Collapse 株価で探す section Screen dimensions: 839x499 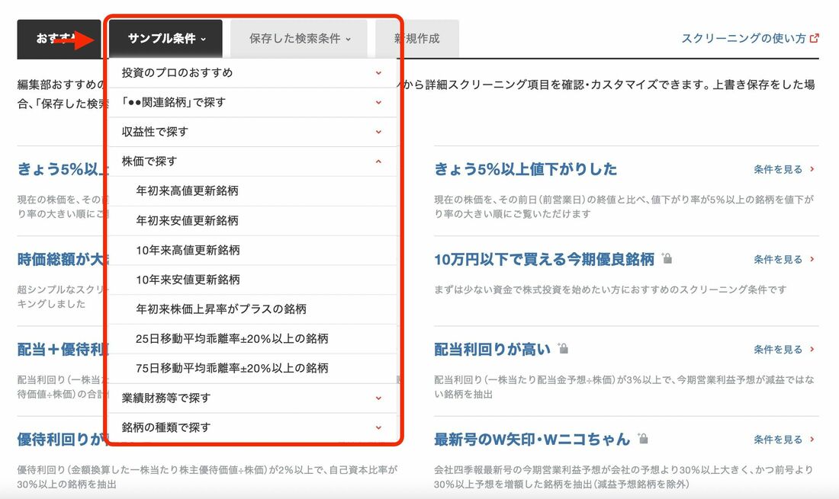[253, 162]
